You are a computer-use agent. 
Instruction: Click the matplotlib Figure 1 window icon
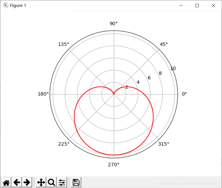pos(6,5)
